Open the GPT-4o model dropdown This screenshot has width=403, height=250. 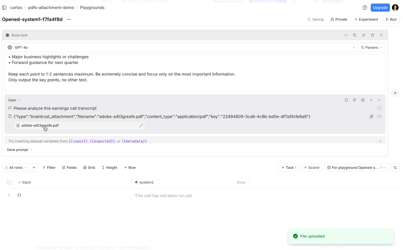[182, 48]
